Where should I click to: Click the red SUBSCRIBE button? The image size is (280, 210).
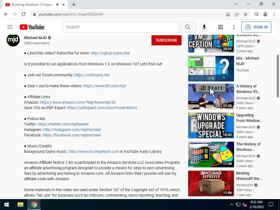point(167,40)
